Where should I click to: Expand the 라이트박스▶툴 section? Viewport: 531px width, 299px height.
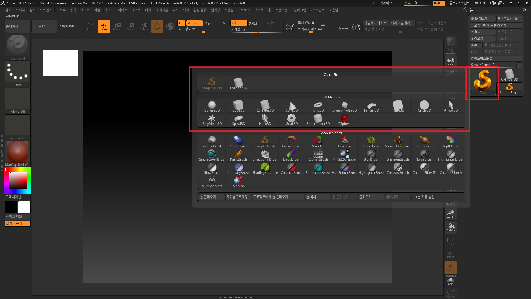coord(496,58)
